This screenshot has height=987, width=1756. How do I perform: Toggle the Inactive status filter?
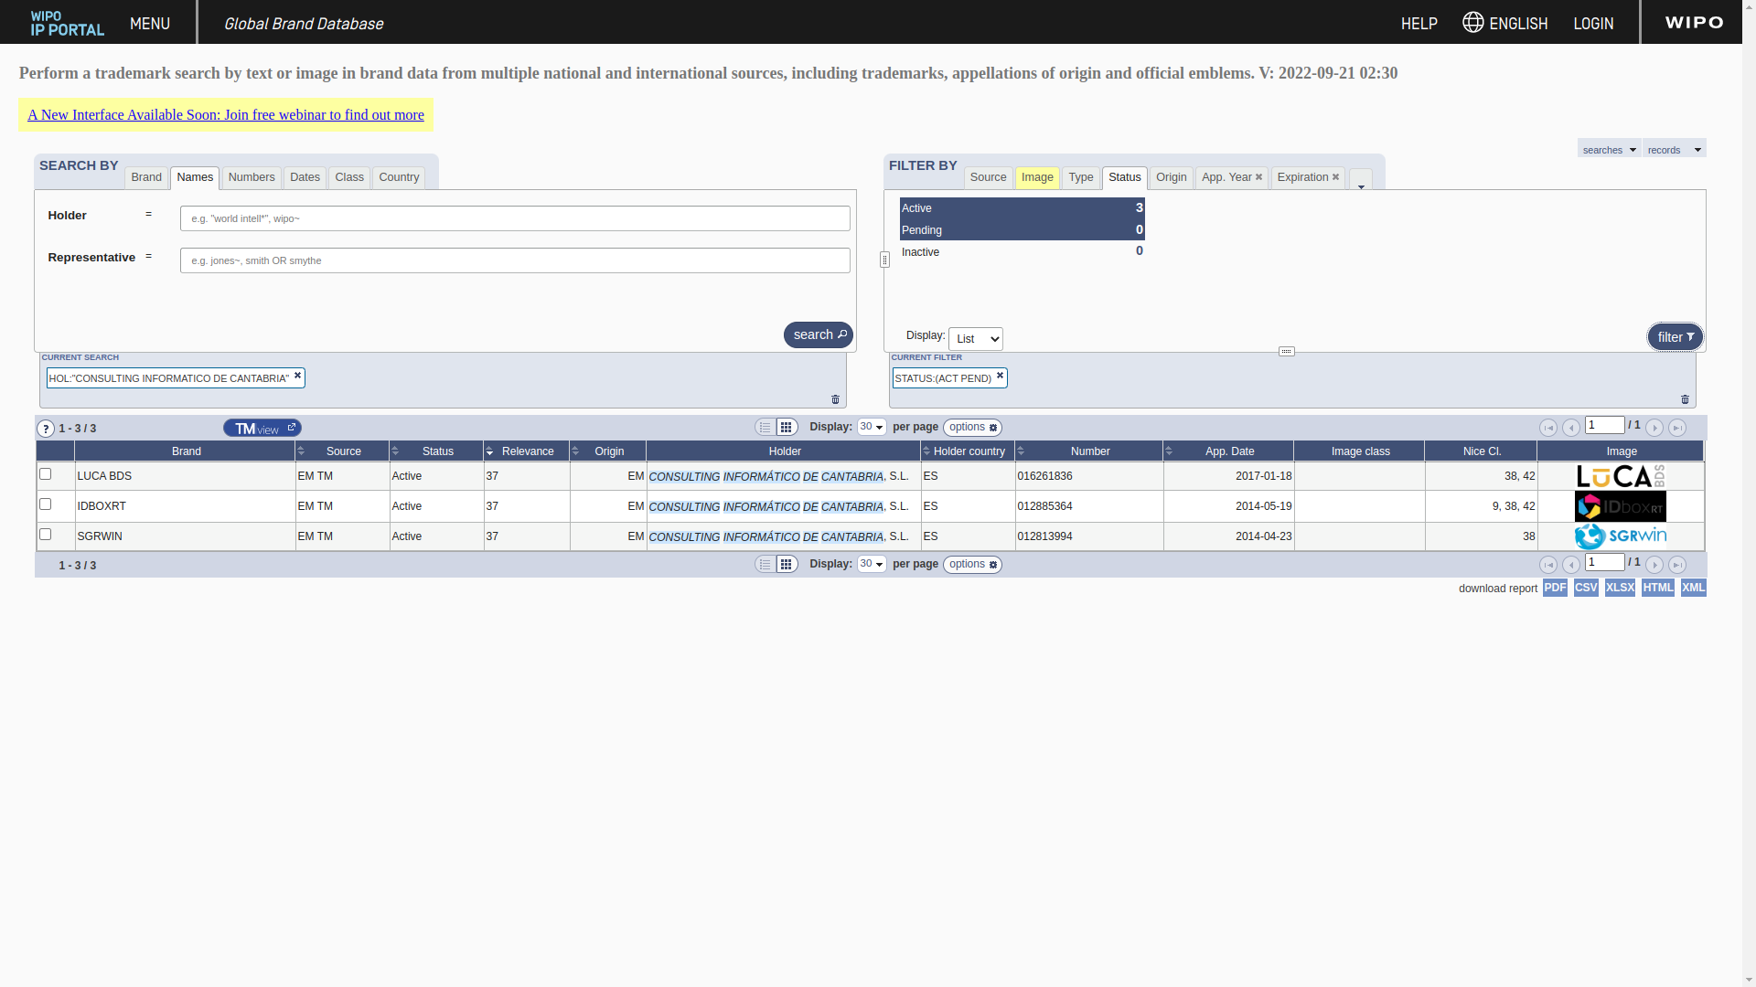(x=1022, y=251)
